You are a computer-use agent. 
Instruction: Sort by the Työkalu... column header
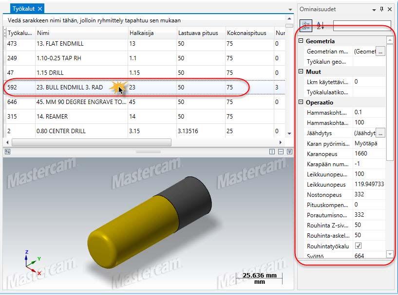coord(20,33)
